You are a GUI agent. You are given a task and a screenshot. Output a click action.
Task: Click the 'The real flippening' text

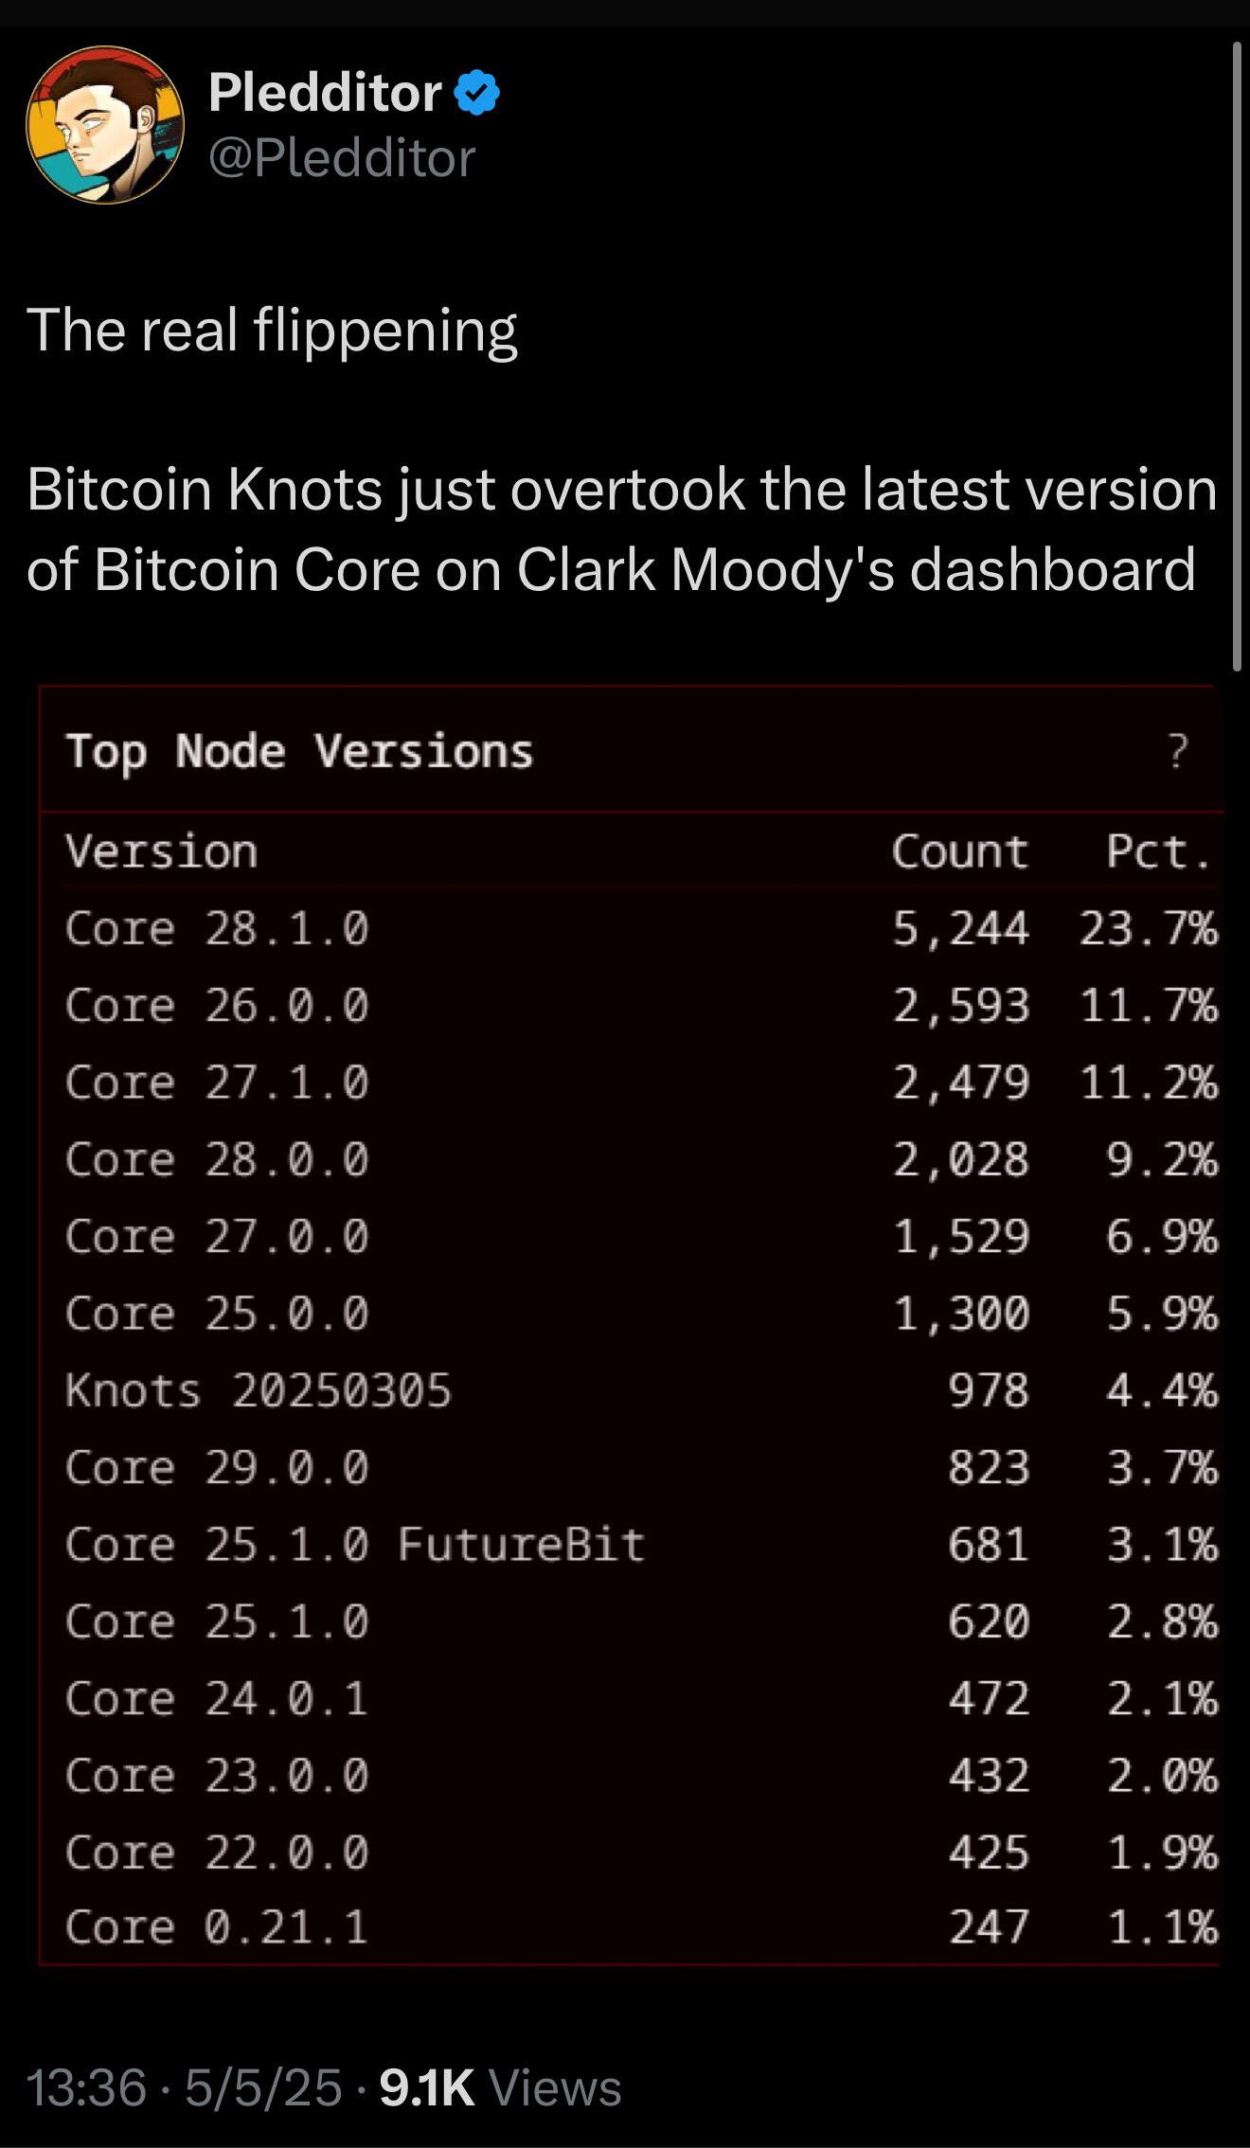tap(272, 331)
